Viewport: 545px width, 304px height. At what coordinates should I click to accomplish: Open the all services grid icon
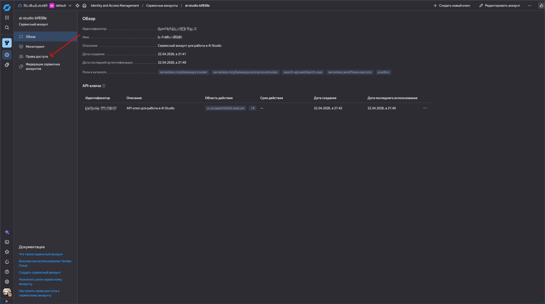(7, 18)
